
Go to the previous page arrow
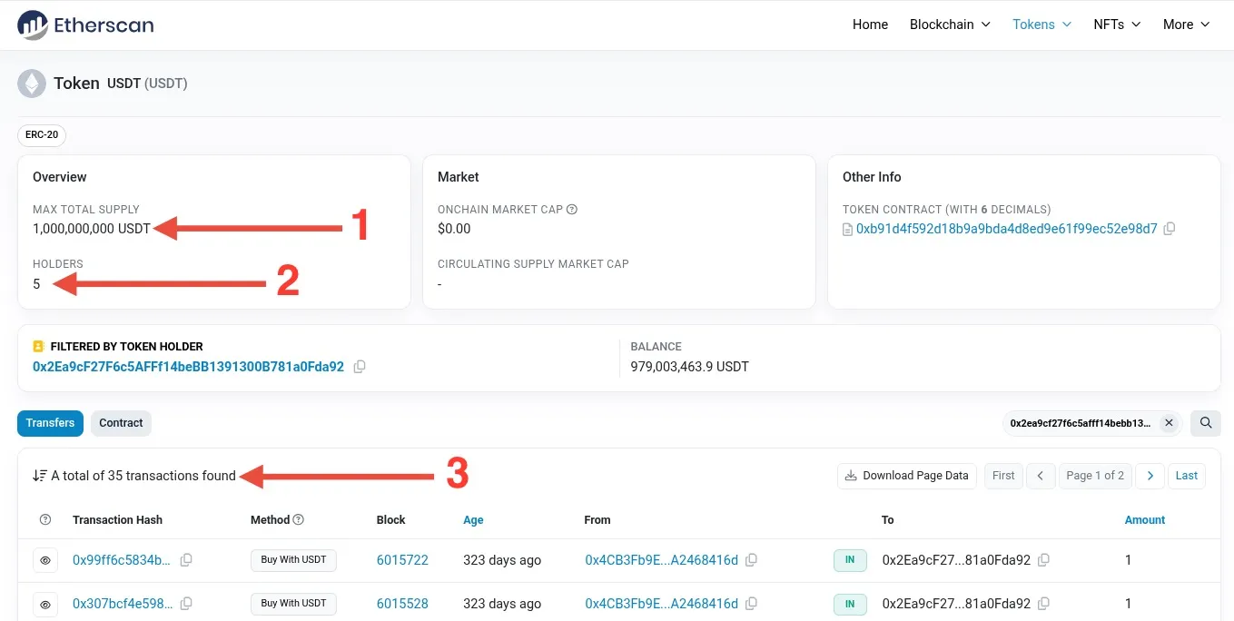click(1041, 476)
